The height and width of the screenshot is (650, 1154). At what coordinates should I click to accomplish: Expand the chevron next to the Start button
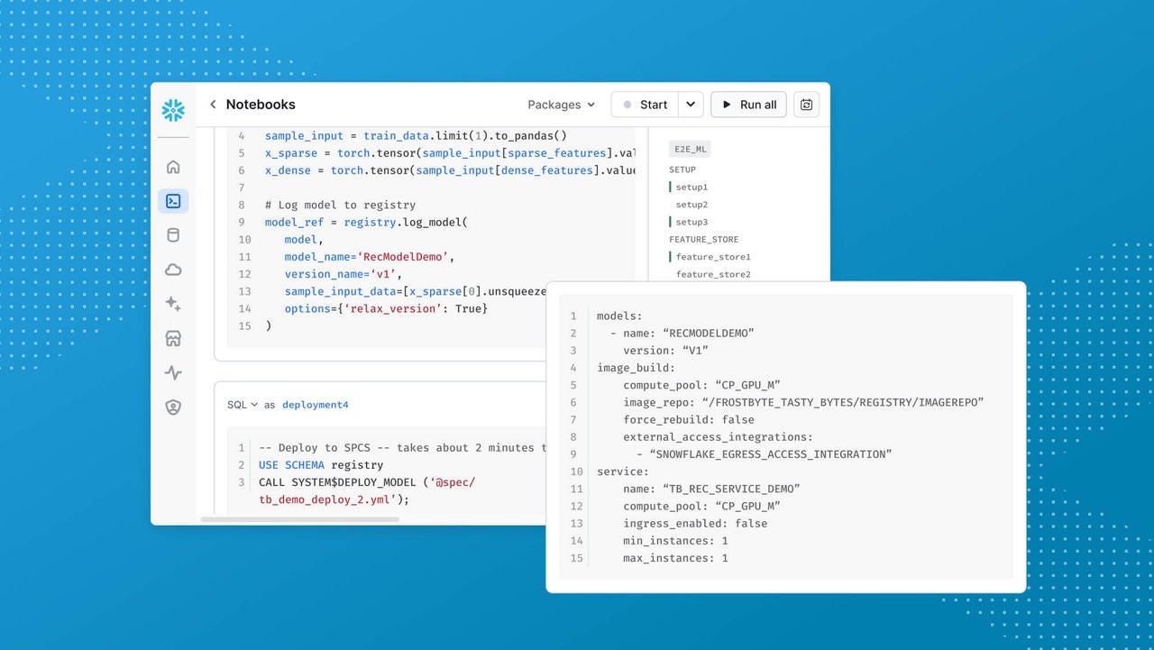(x=691, y=105)
